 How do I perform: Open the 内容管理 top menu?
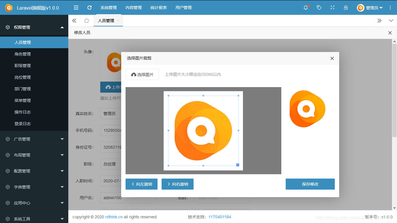[x=134, y=8]
